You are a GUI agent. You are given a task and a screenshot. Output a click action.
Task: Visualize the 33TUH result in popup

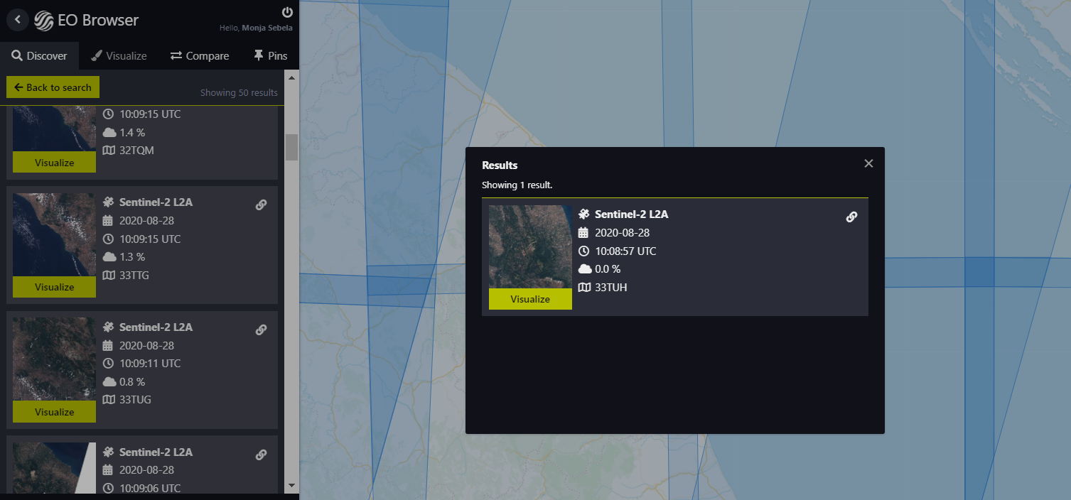(x=530, y=299)
